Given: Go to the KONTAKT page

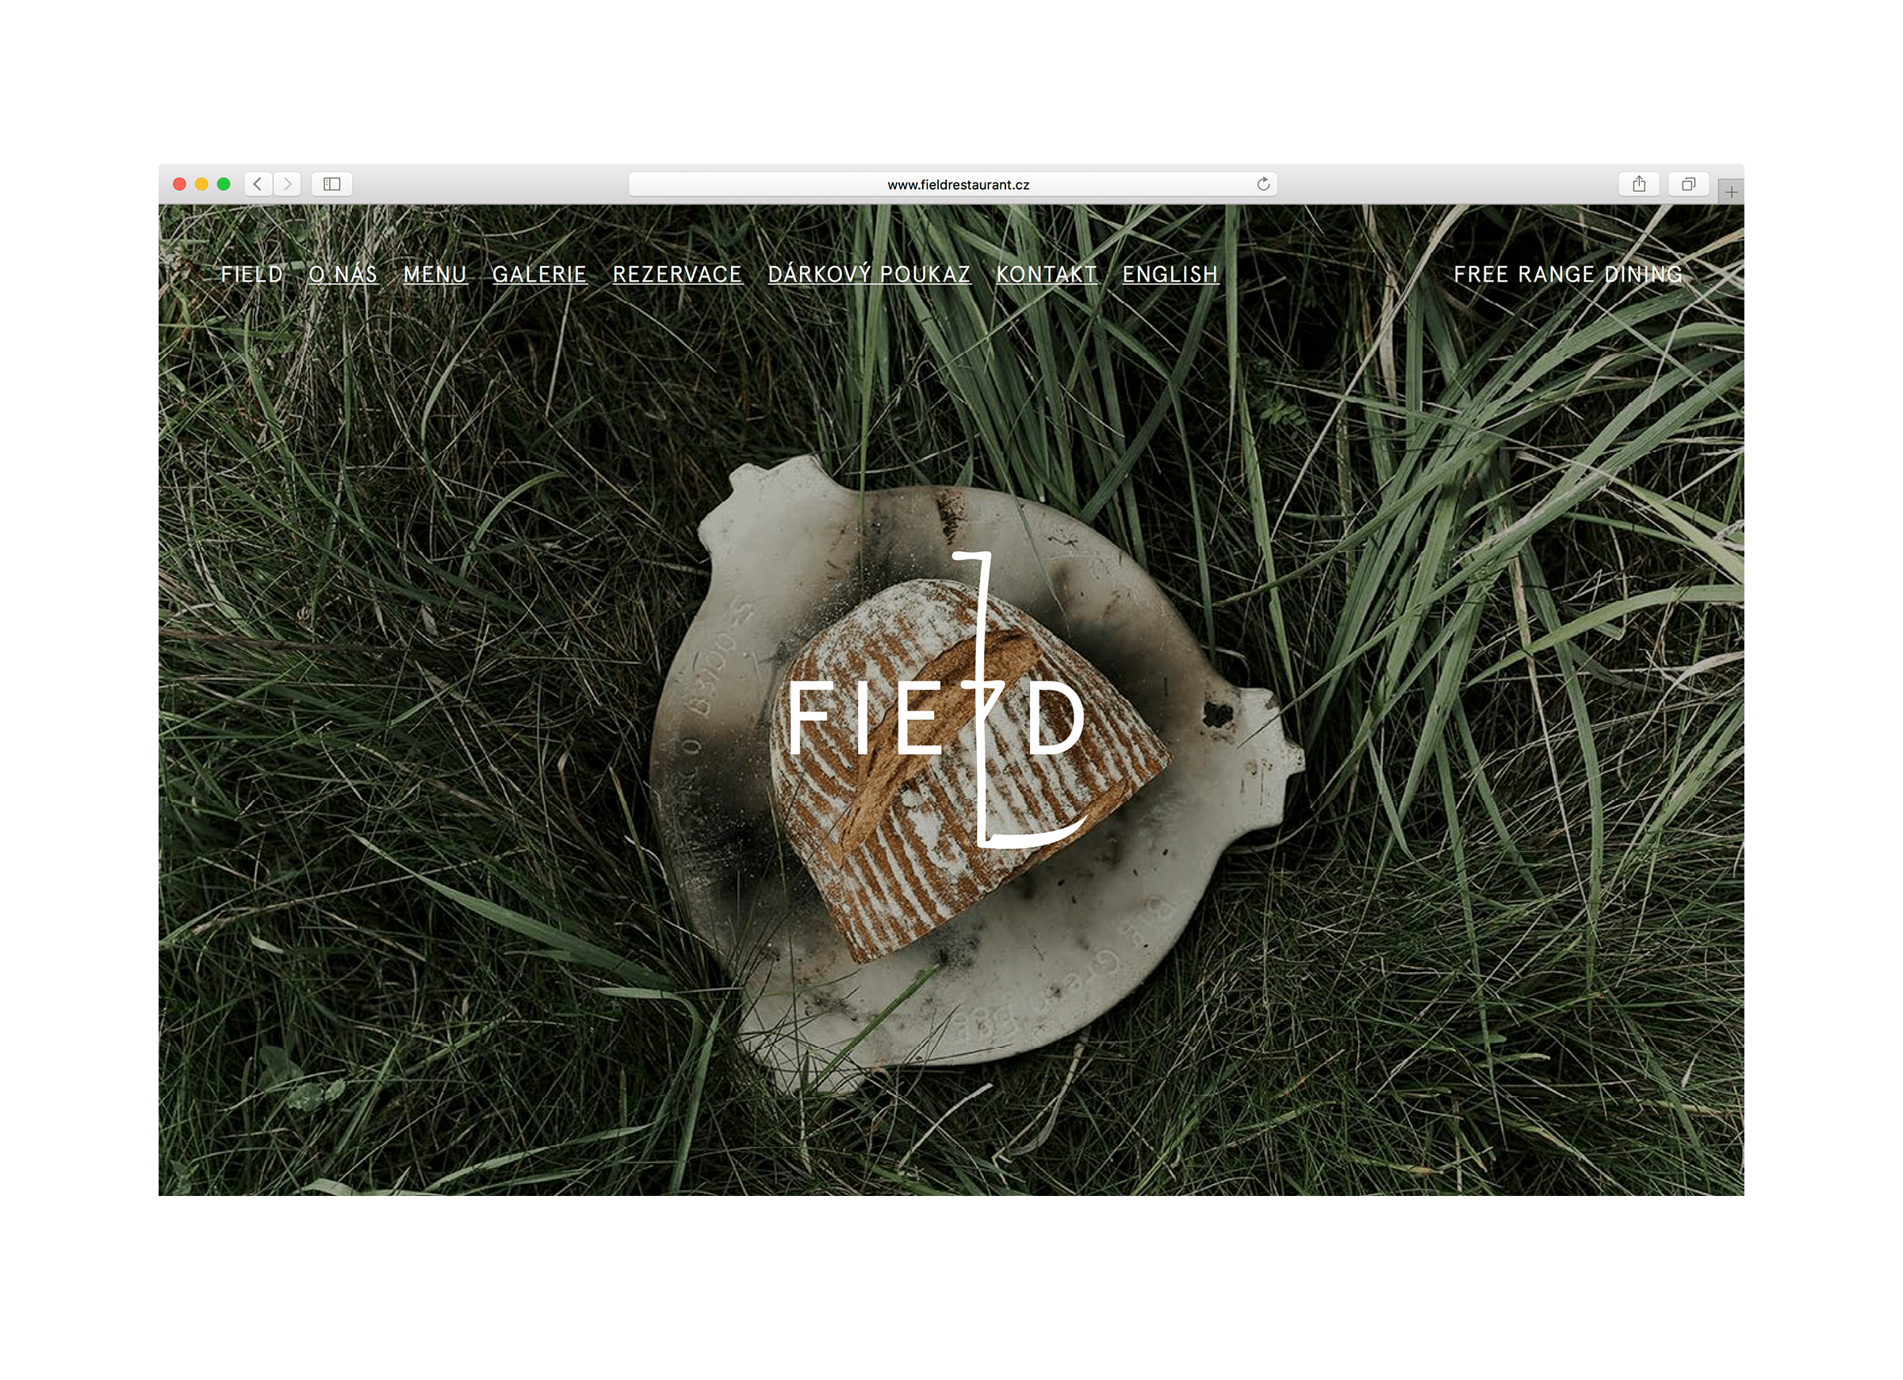Looking at the screenshot, I should 1047,274.
